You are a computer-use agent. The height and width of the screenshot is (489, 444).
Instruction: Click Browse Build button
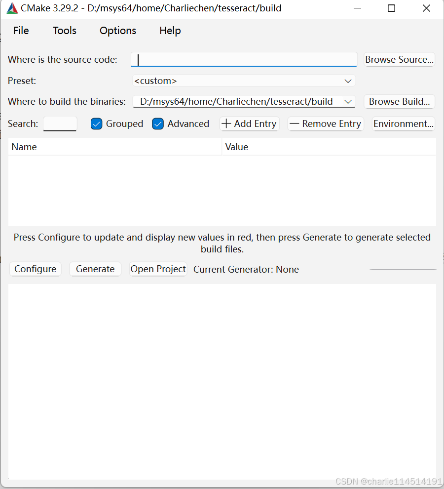click(399, 102)
